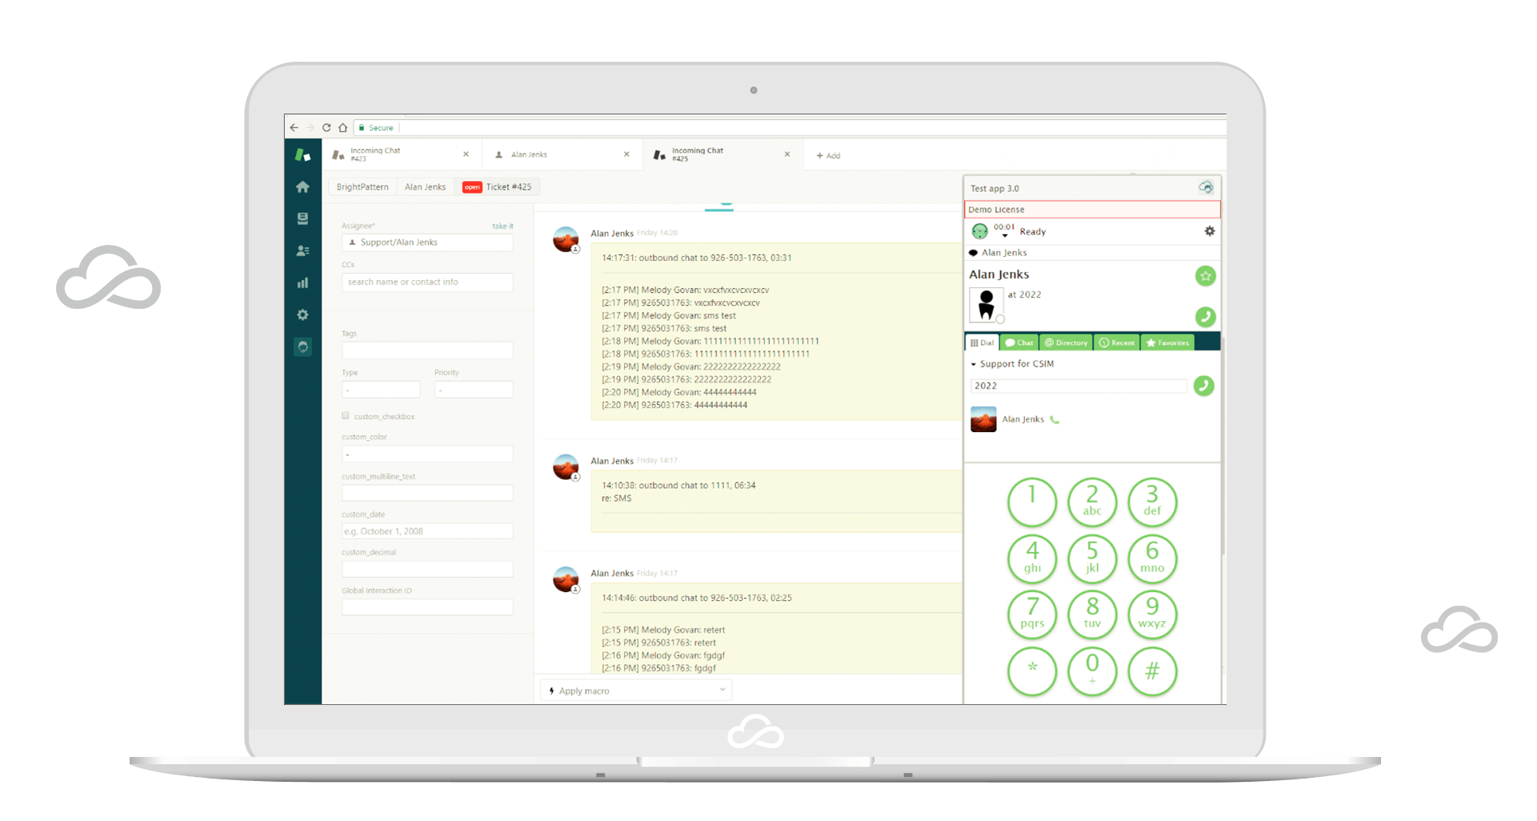Viewport: 1537px width, 821px height.
Task: Click the custom_date input field
Action: 427,531
